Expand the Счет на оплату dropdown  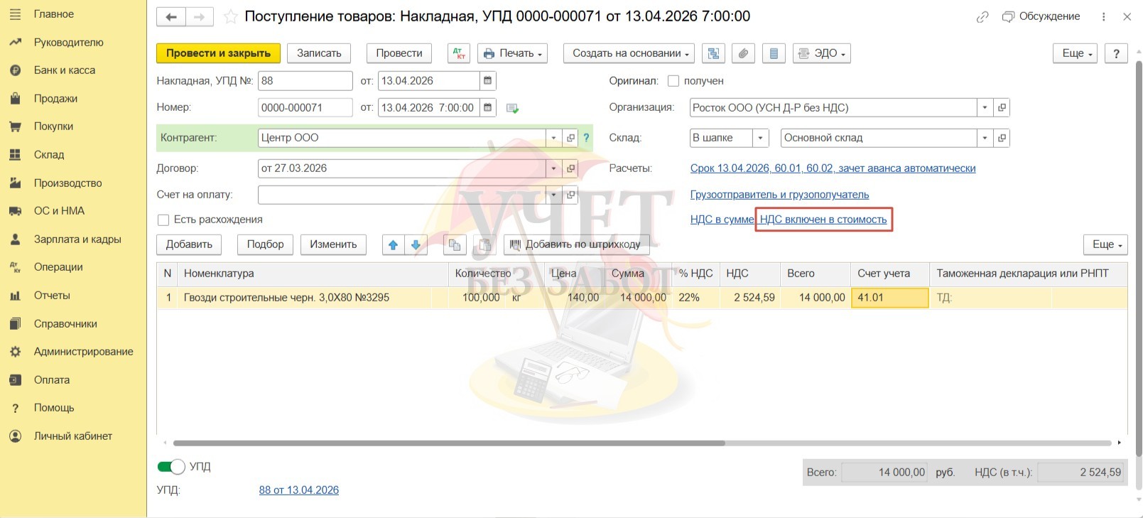click(553, 195)
